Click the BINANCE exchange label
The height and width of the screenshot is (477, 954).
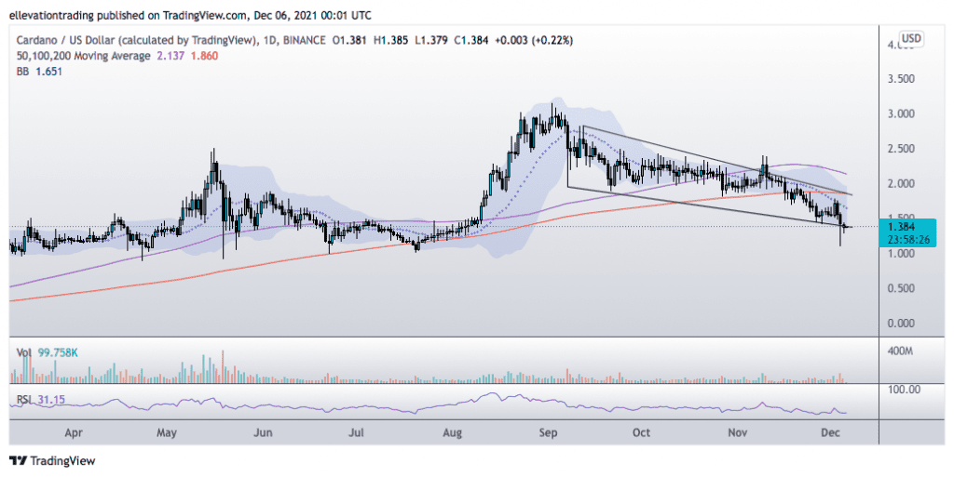(x=305, y=41)
